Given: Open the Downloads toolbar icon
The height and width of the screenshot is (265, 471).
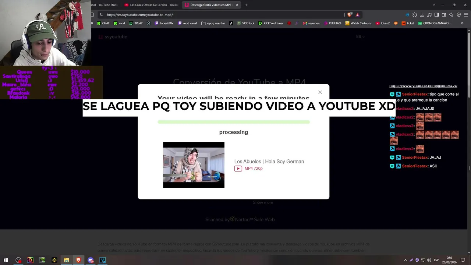Looking at the screenshot, I should coord(422,15).
